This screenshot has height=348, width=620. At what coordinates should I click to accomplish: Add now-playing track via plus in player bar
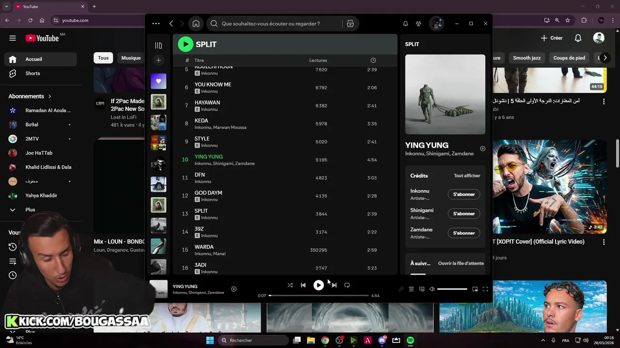tap(233, 289)
